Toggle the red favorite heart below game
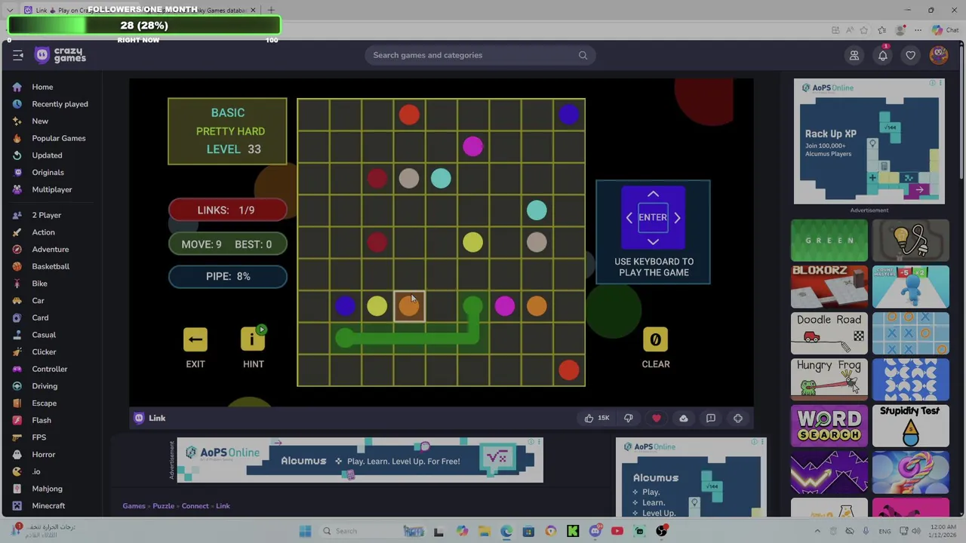 (x=657, y=418)
